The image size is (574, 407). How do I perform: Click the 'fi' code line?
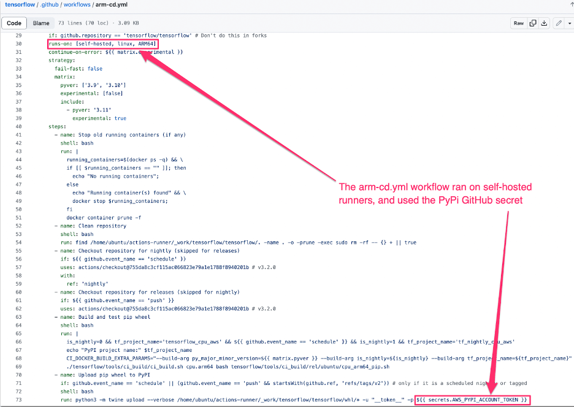(x=69, y=210)
